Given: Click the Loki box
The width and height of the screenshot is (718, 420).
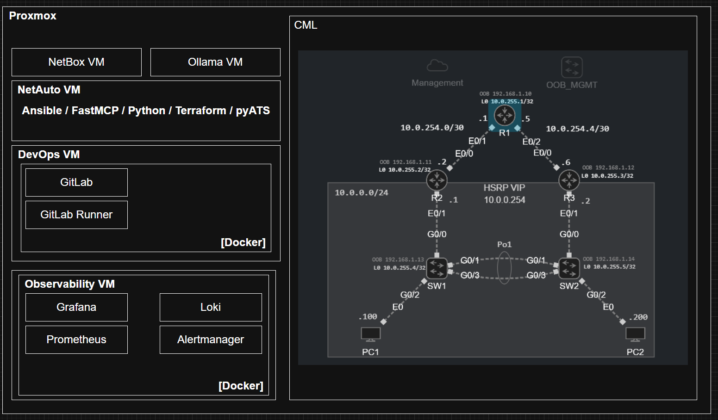Looking at the screenshot, I should [x=211, y=307].
